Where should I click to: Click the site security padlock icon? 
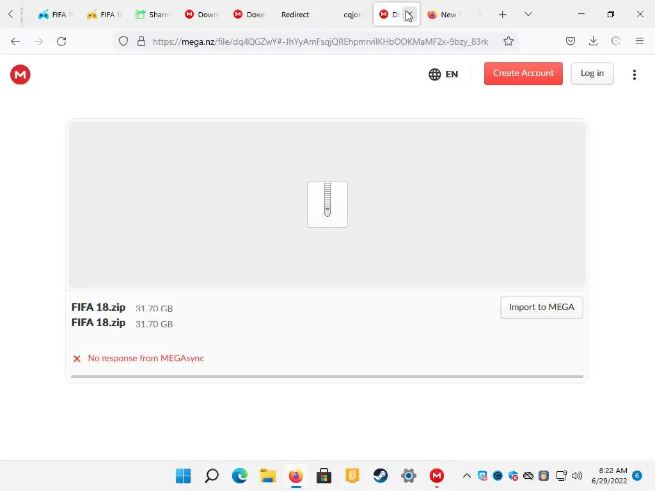pyautogui.click(x=141, y=42)
